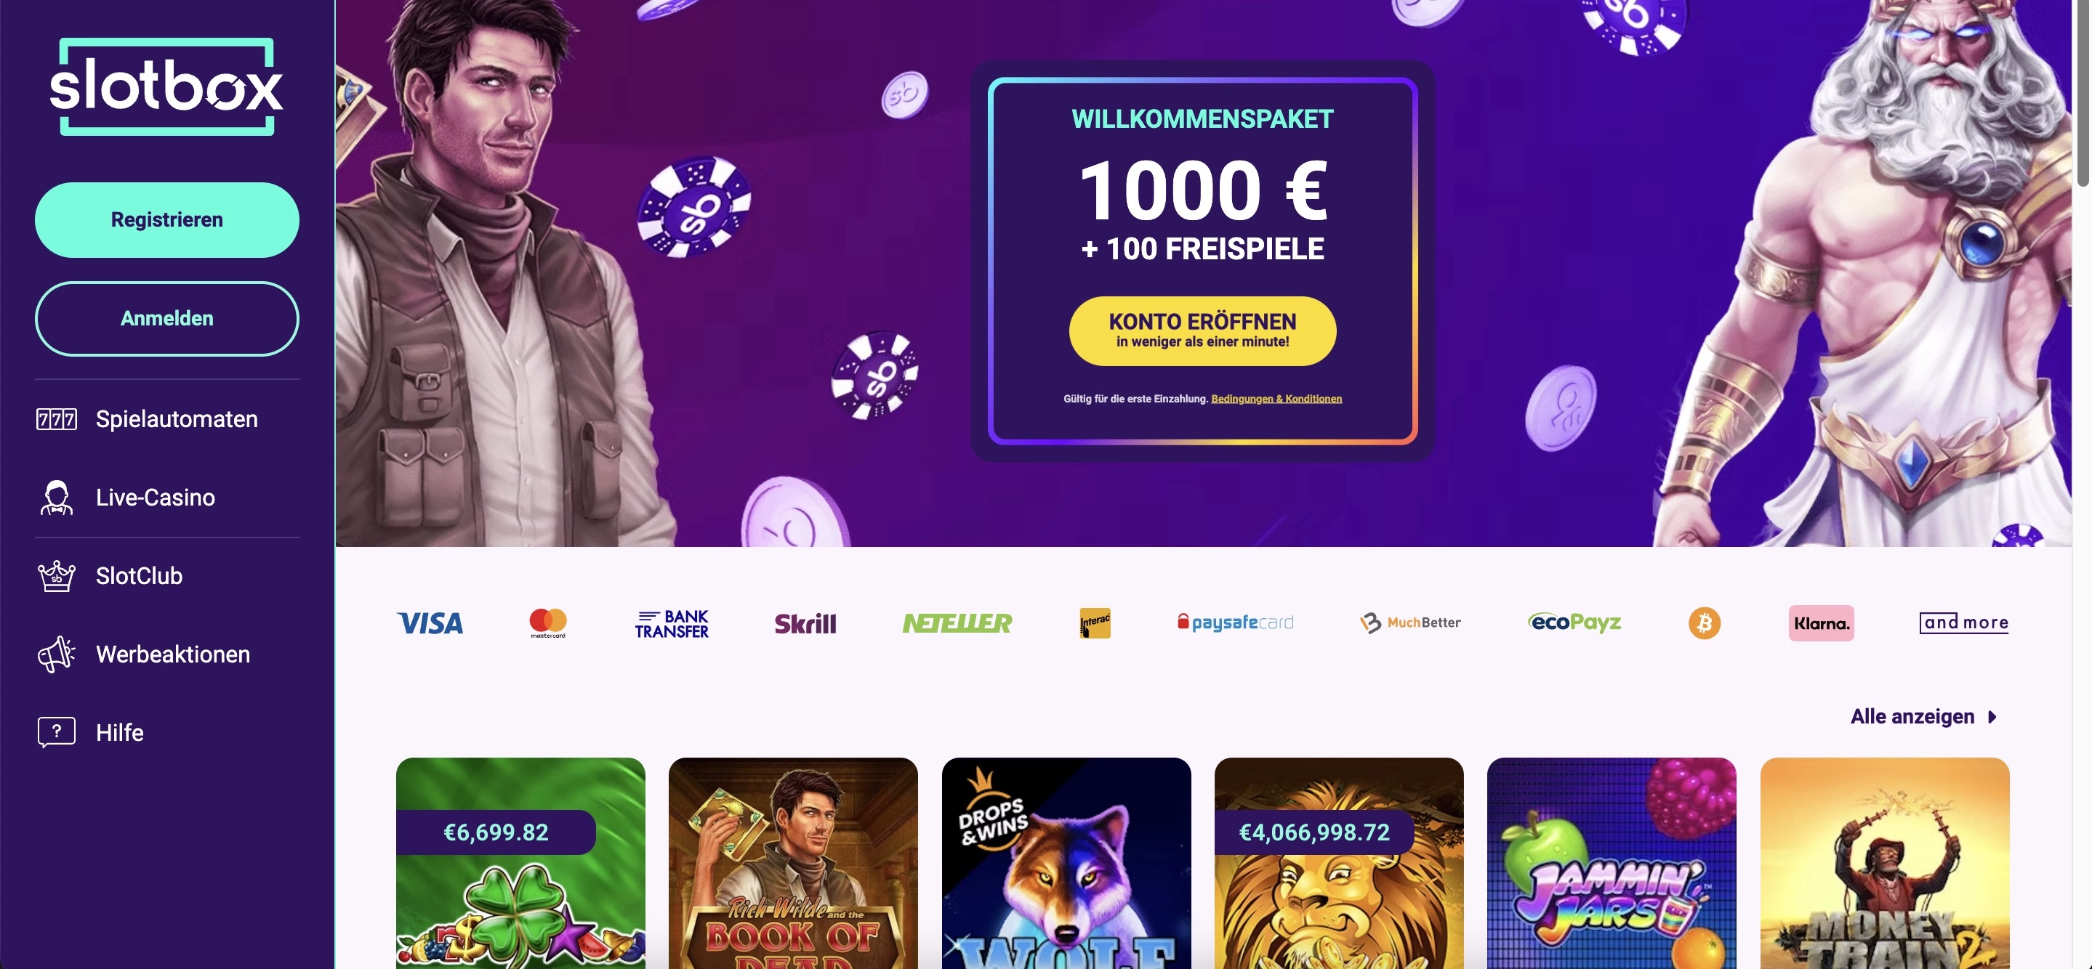The height and width of the screenshot is (969, 2092).
Task: Select the Live-Casino dealer icon
Action: [56, 498]
